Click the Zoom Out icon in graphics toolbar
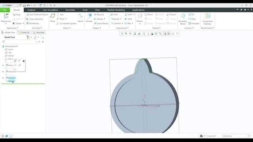253x142 pixels. point(130,34)
